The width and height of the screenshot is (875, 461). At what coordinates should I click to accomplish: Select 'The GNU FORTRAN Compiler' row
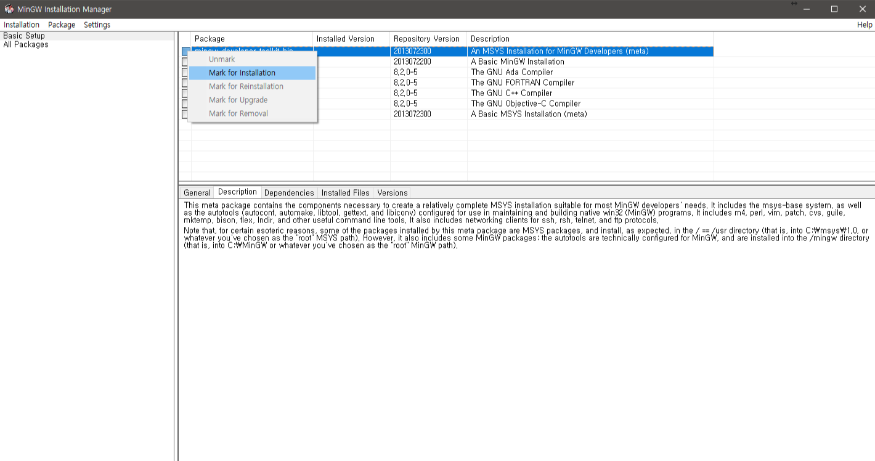[x=523, y=83]
